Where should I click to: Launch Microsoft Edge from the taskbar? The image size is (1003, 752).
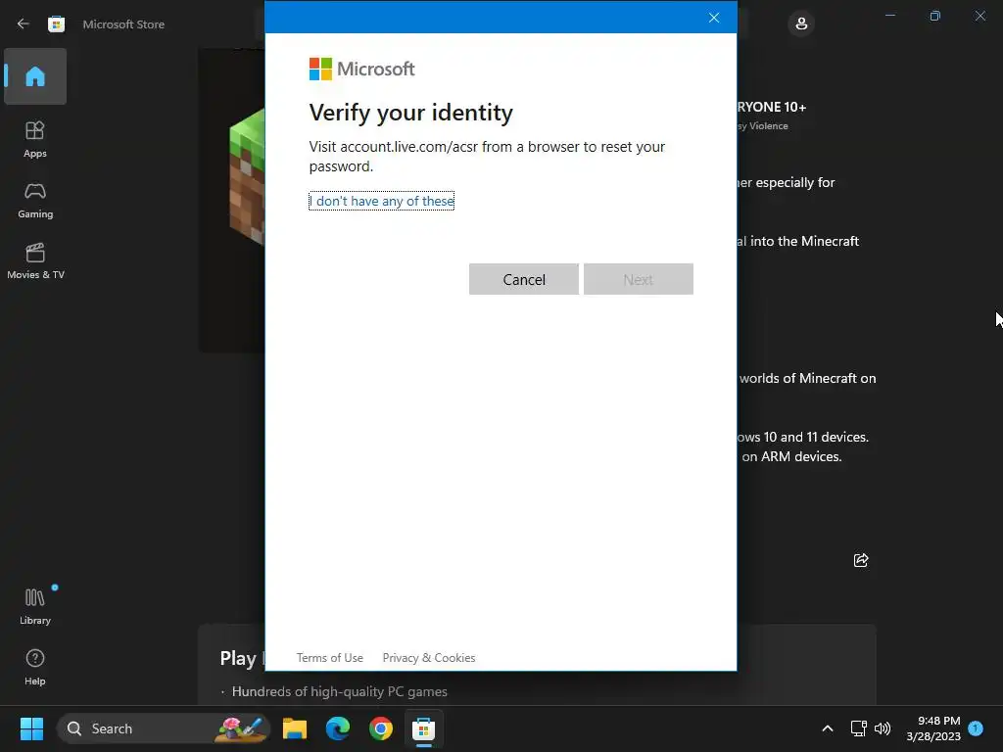point(338,728)
